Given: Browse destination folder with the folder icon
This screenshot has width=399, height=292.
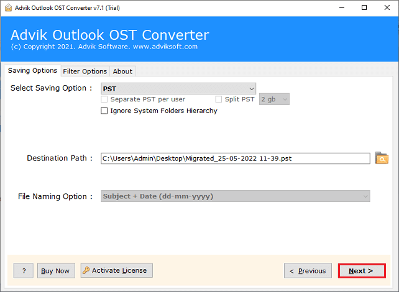Looking at the screenshot, I should pos(382,158).
